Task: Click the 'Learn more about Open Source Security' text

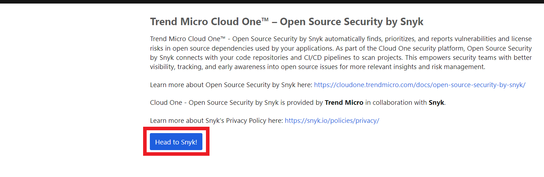Action: point(231,85)
